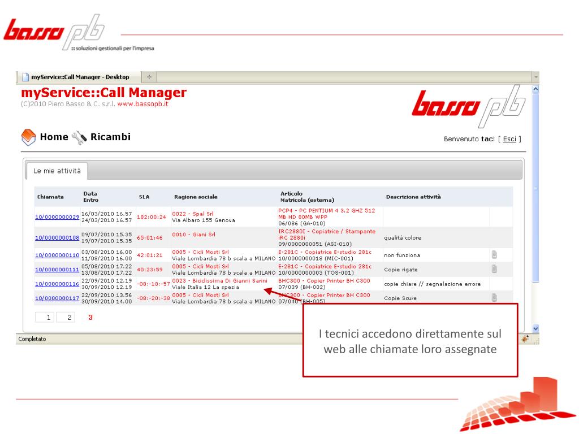Open call 10/0000000110
This screenshot has width=579, height=434.
click(57, 255)
